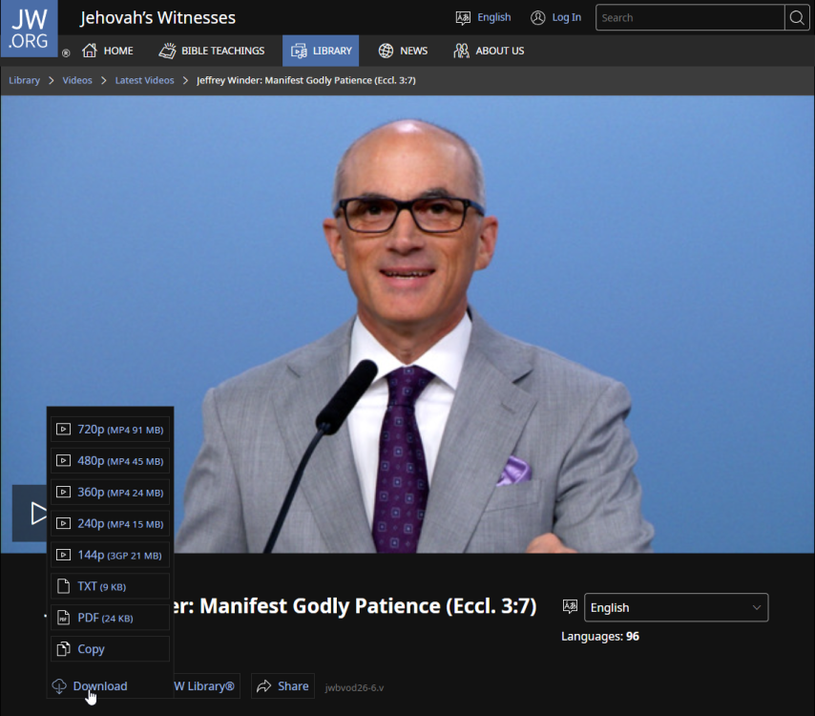Viewport: 815px width, 716px height.
Task: Click the Share button
Action: pos(282,685)
